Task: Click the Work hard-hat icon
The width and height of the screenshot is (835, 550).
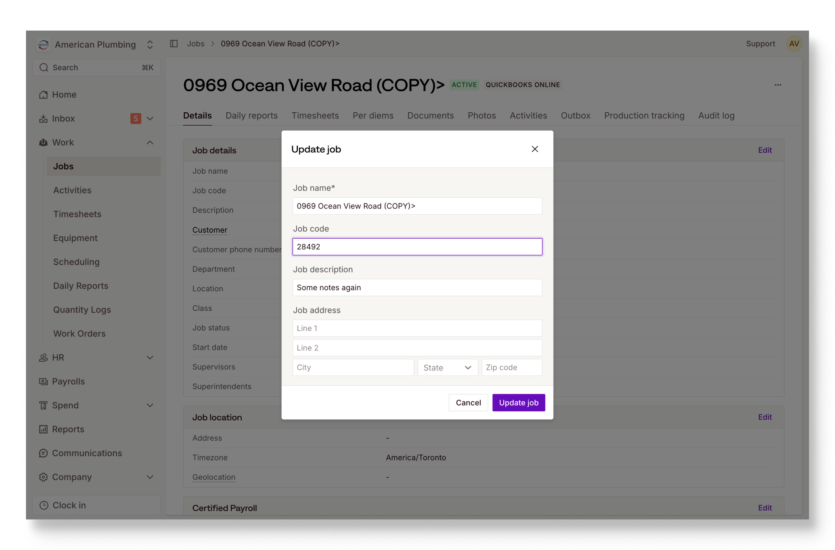Action: [x=43, y=142]
